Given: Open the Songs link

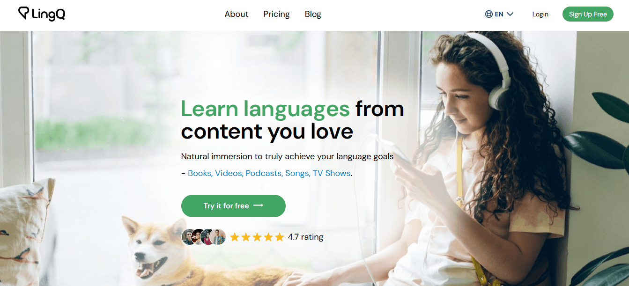Looking at the screenshot, I should (x=298, y=173).
